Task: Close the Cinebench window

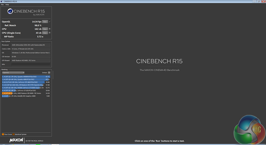Action: (263, 1)
